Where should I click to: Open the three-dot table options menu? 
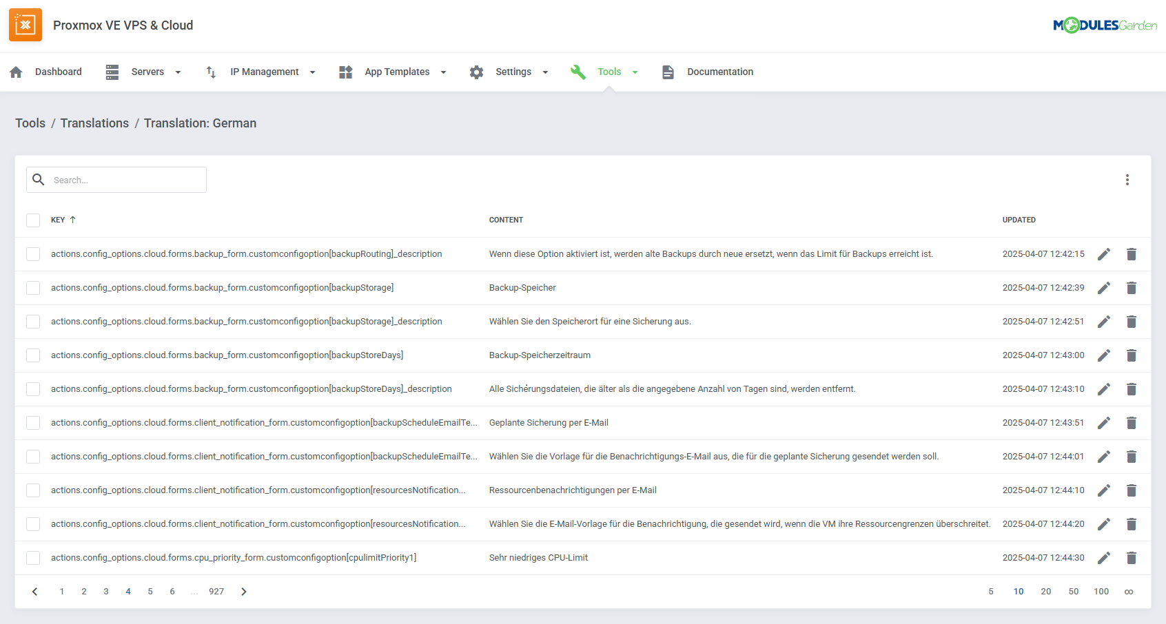click(x=1127, y=180)
